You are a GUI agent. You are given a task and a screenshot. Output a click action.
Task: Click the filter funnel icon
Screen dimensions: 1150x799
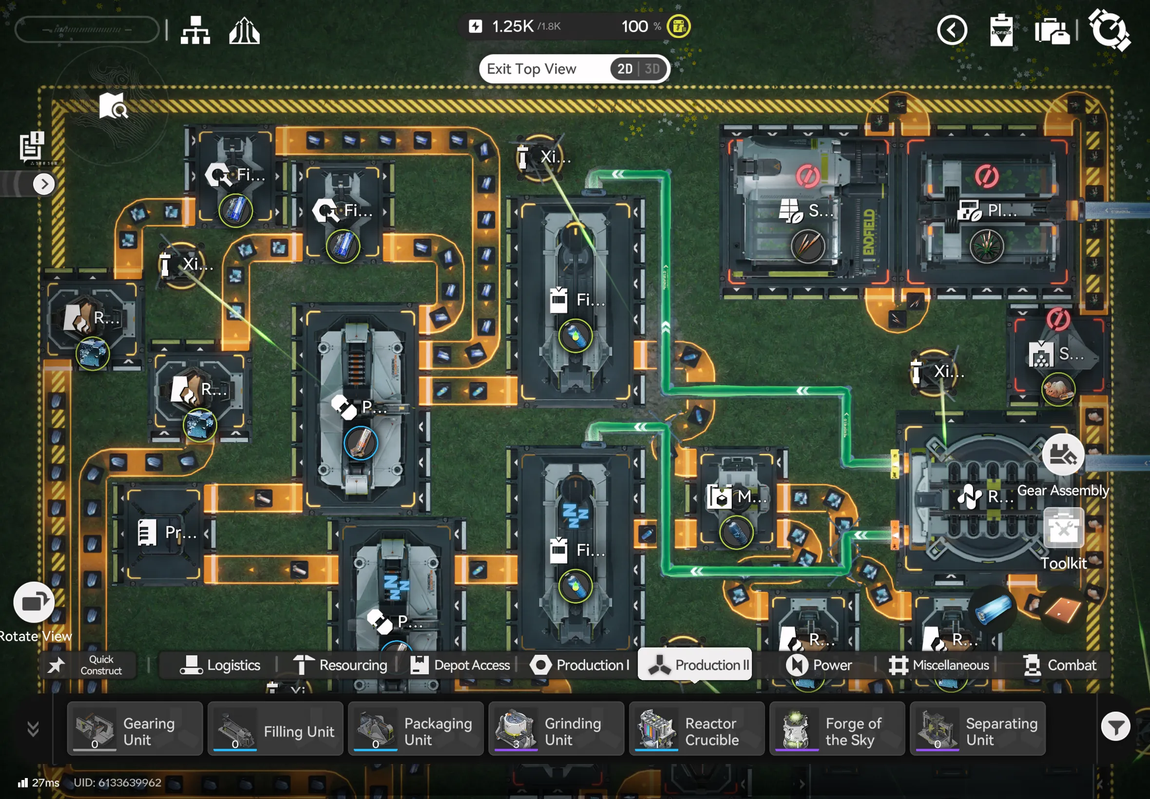click(x=1115, y=727)
